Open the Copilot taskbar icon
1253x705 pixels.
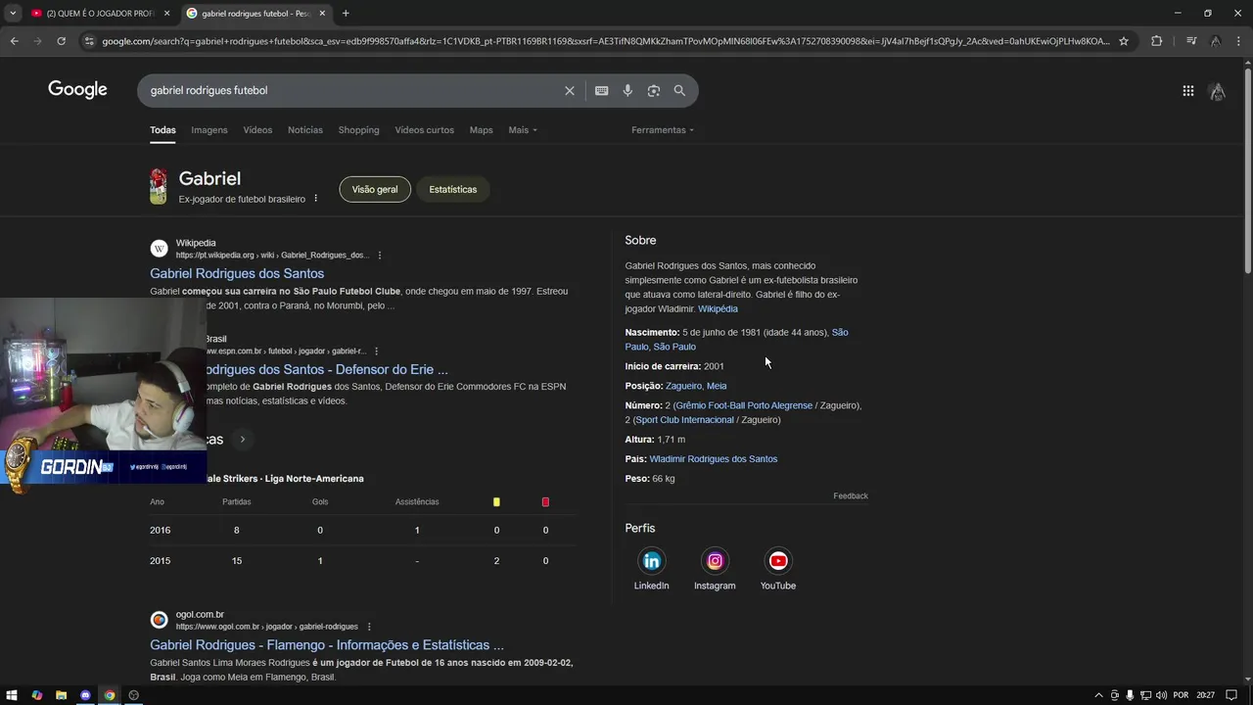pyautogui.click(x=37, y=695)
